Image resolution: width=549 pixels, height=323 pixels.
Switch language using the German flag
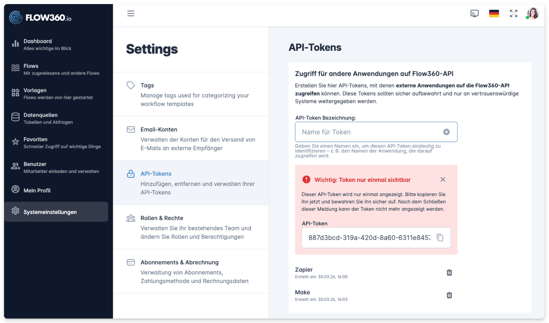[x=494, y=13]
